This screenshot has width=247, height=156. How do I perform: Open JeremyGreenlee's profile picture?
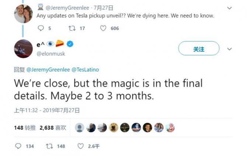23,14
